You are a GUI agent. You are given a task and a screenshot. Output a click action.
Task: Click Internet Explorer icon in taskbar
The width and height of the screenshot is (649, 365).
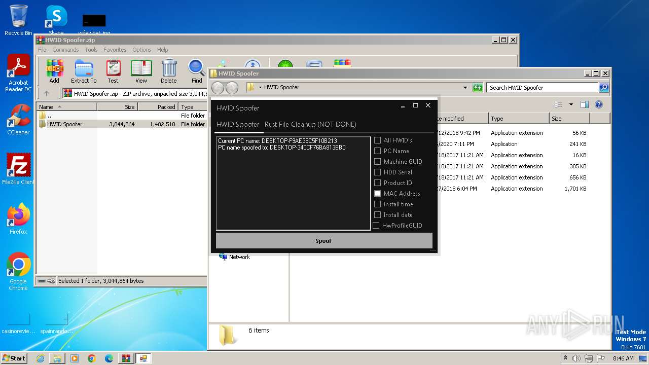coord(40,358)
